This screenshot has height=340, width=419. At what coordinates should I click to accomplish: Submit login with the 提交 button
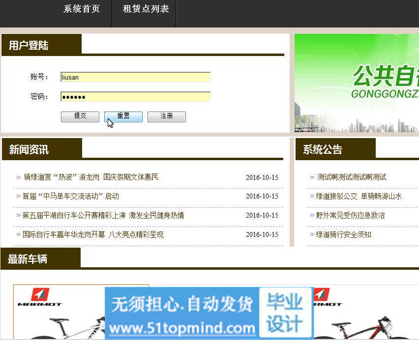(80, 116)
